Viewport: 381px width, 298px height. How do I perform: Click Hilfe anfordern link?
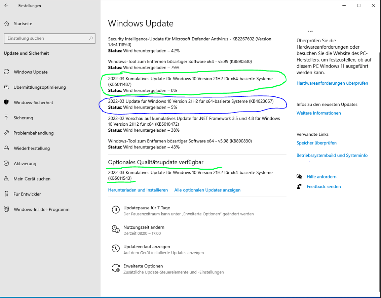click(321, 176)
